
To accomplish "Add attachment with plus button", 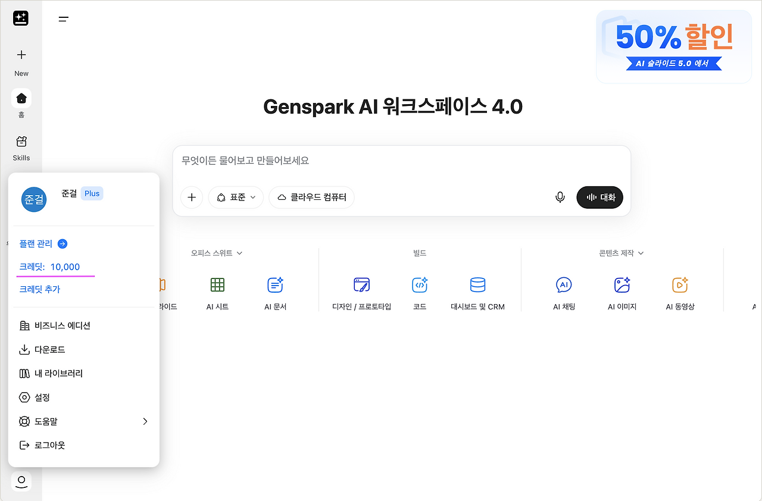I will (x=192, y=198).
